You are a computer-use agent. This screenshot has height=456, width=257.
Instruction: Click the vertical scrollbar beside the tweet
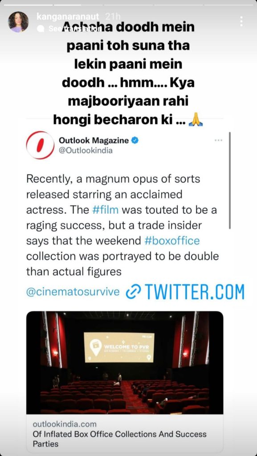[230, 180]
